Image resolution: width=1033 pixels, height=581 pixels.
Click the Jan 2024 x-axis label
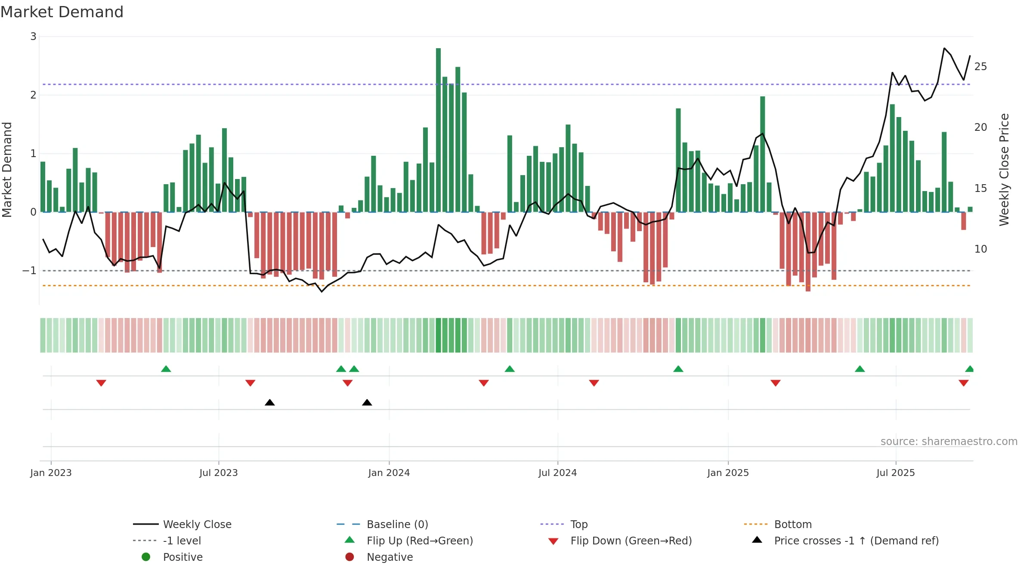click(389, 473)
